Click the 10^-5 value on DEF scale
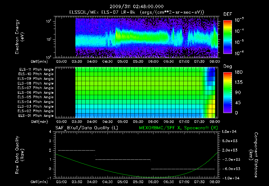269x186 pixels. [x=239, y=42]
